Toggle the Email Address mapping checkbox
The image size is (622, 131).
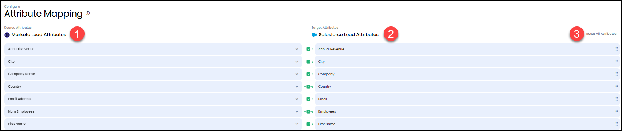pos(308,99)
